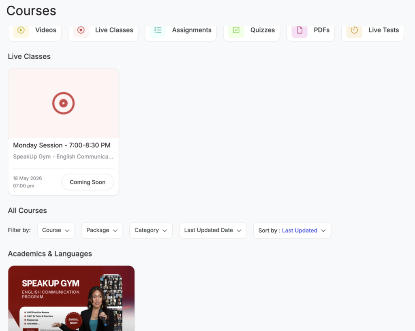The image size is (415, 331).
Task: Open the Sort by Last Updated dropdown
Action: tap(292, 231)
